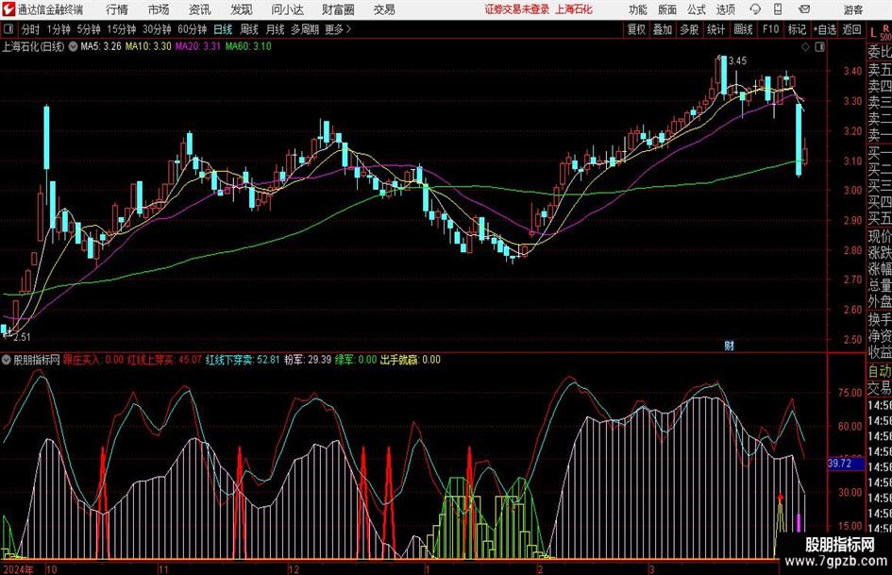Open the 多周期 multi-period view
The height and width of the screenshot is (575, 892).
(305, 29)
